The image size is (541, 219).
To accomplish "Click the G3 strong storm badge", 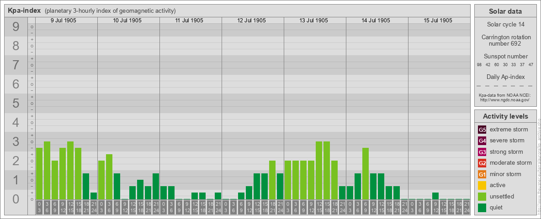I will pyautogui.click(x=482, y=152).
